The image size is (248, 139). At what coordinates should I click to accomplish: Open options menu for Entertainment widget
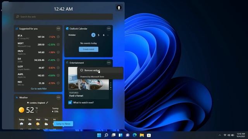(x=109, y=63)
